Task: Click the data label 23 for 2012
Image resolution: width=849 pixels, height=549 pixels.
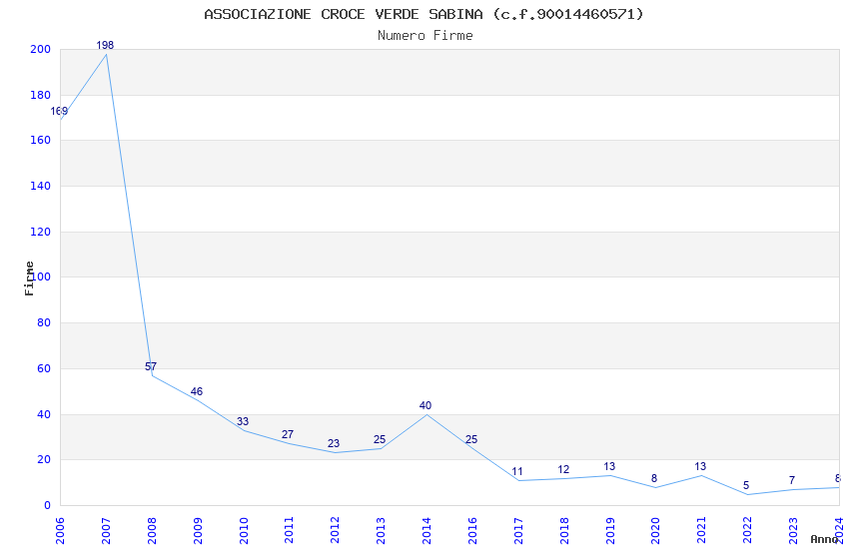Action: click(x=334, y=444)
